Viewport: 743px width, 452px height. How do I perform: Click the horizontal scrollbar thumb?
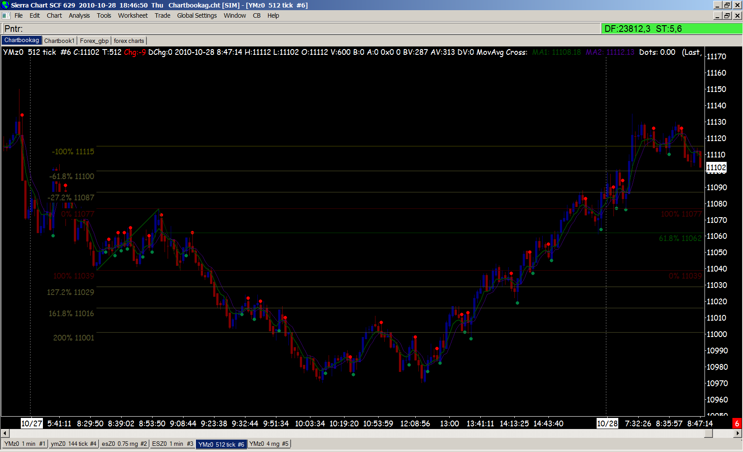[709, 433]
